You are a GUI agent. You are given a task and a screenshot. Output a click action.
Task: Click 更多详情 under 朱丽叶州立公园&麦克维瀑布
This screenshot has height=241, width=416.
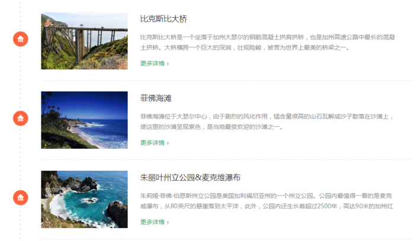[152, 222]
